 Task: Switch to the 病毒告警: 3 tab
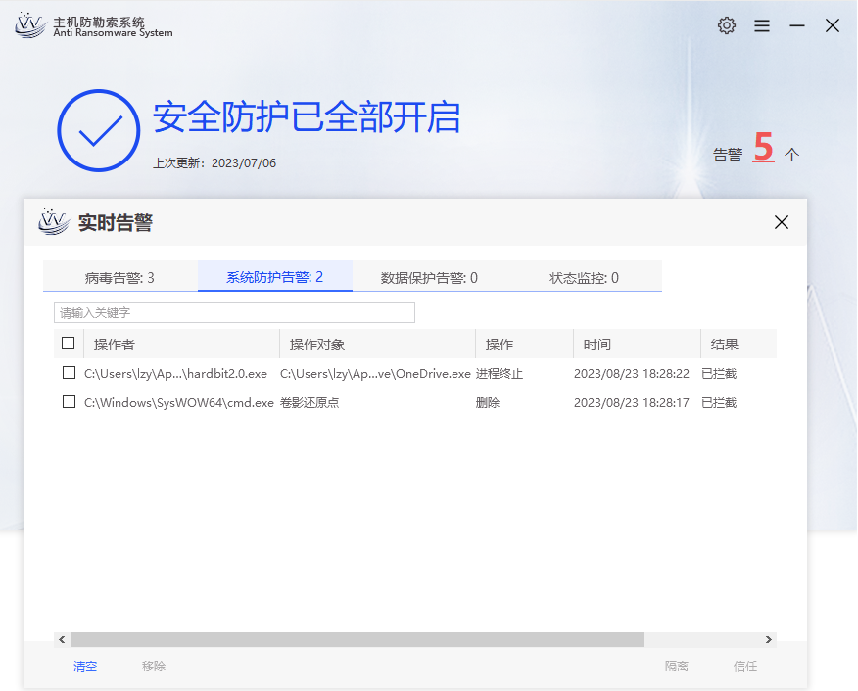pyautogui.click(x=119, y=278)
